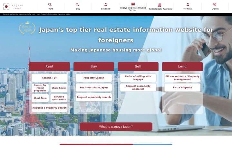Select Serviced apartments

pos(59,98)
